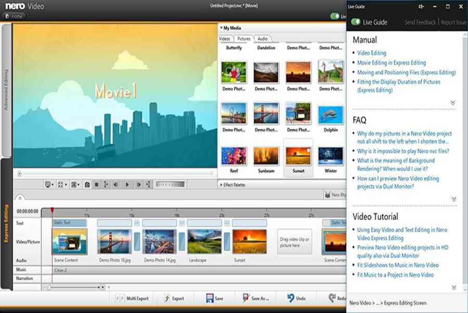The height and width of the screenshot is (313, 468).
Task: Open the Video Editing manual link
Action: pyautogui.click(x=372, y=53)
